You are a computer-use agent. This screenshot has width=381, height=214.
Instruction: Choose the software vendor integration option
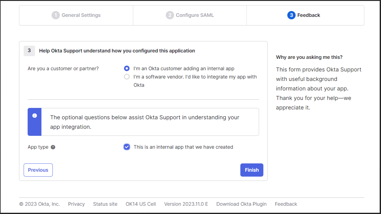pyautogui.click(x=127, y=76)
